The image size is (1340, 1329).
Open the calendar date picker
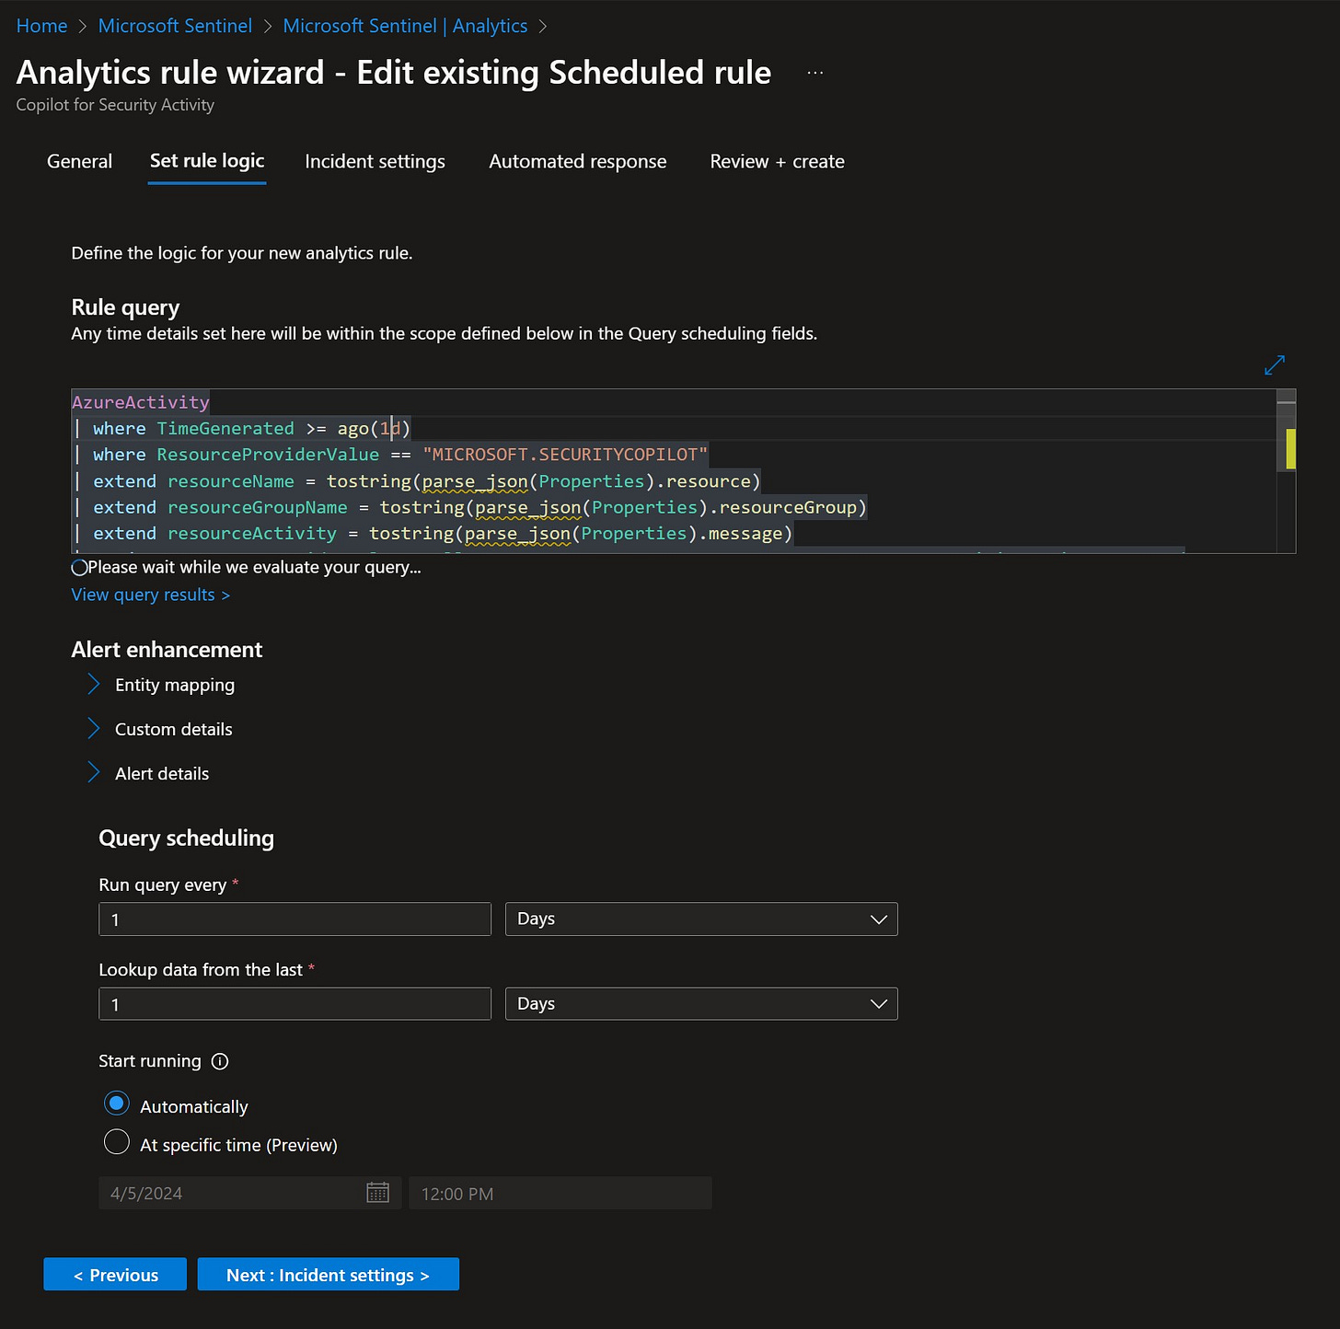click(x=377, y=1193)
